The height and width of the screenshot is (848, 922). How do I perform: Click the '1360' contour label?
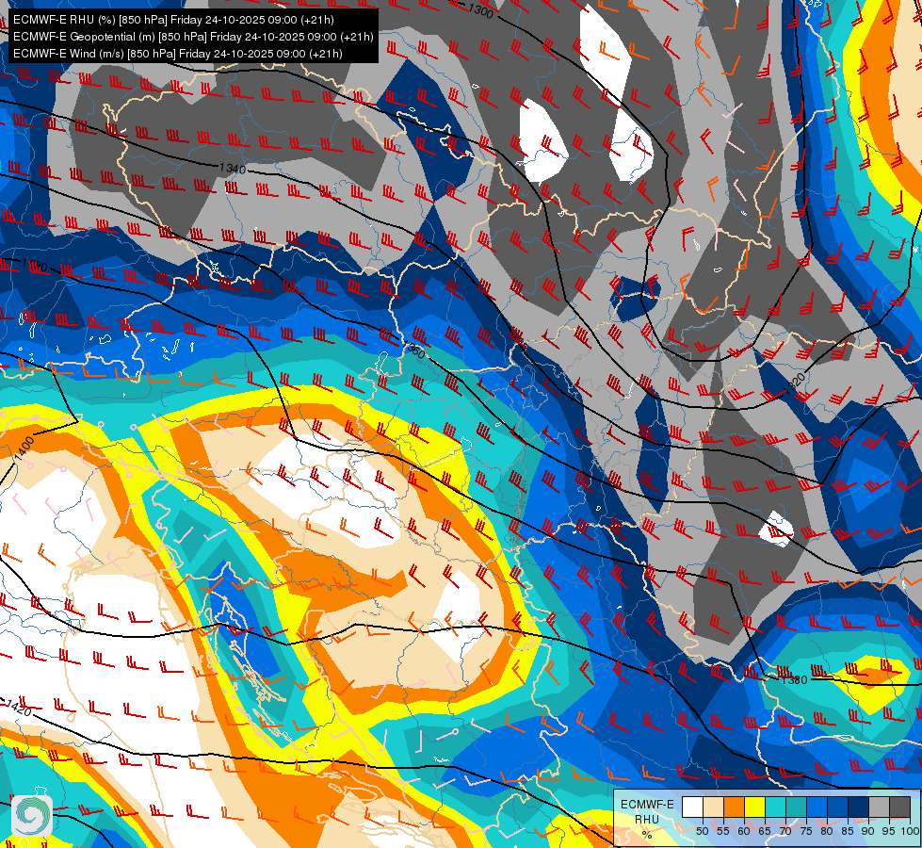(x=413, y=351)
